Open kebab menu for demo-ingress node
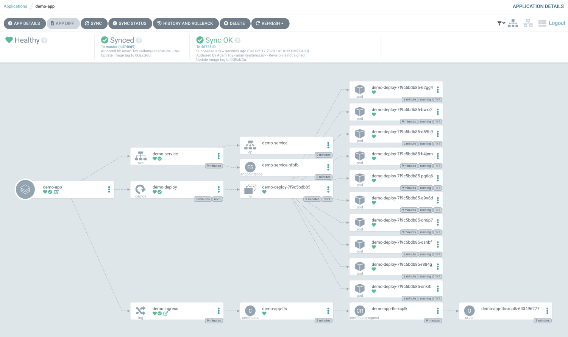The width and height of the screenshot is (568, 337). pyautogui.click(x=218, y=311)
